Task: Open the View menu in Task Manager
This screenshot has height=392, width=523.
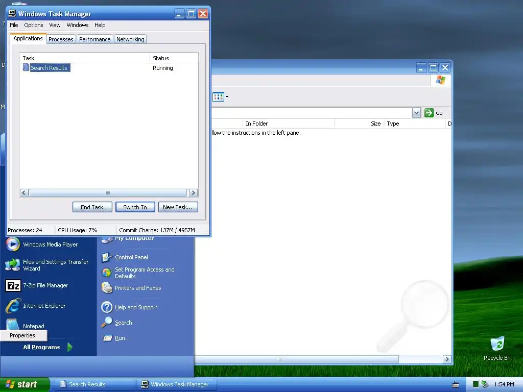Action: [x=55, y=25]
